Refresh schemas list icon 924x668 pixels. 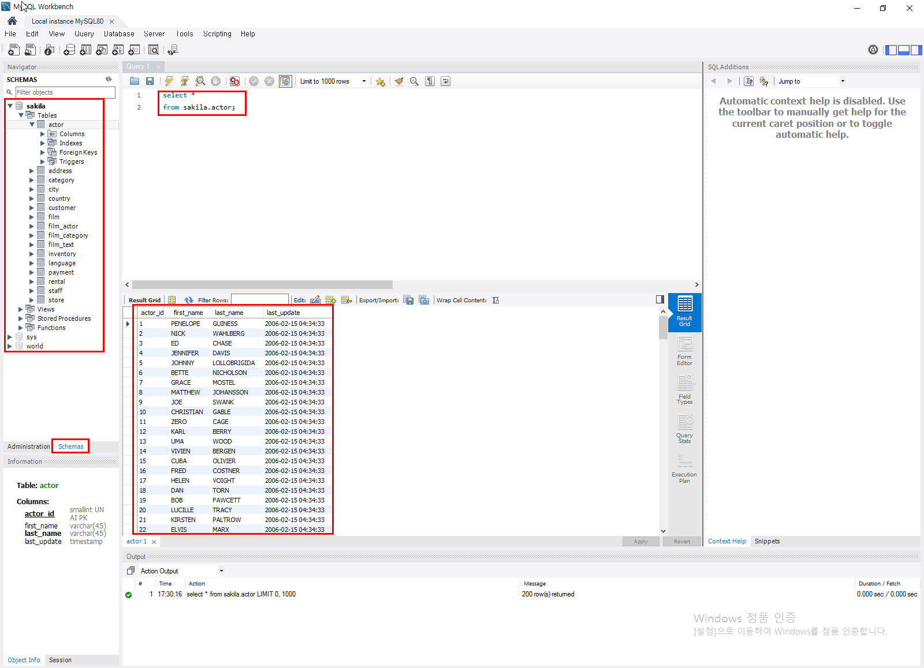(109, 80)
